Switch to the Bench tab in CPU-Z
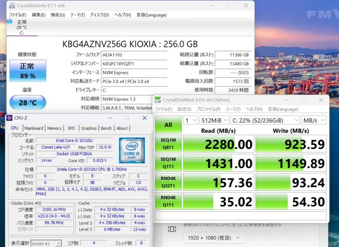The width and height of the screenshot is (339, 247). click(x=106, y=128)
